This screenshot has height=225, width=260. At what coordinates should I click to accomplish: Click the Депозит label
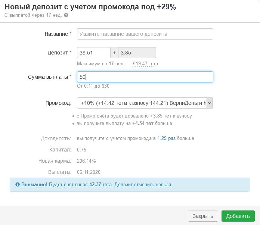coord(58,53)
